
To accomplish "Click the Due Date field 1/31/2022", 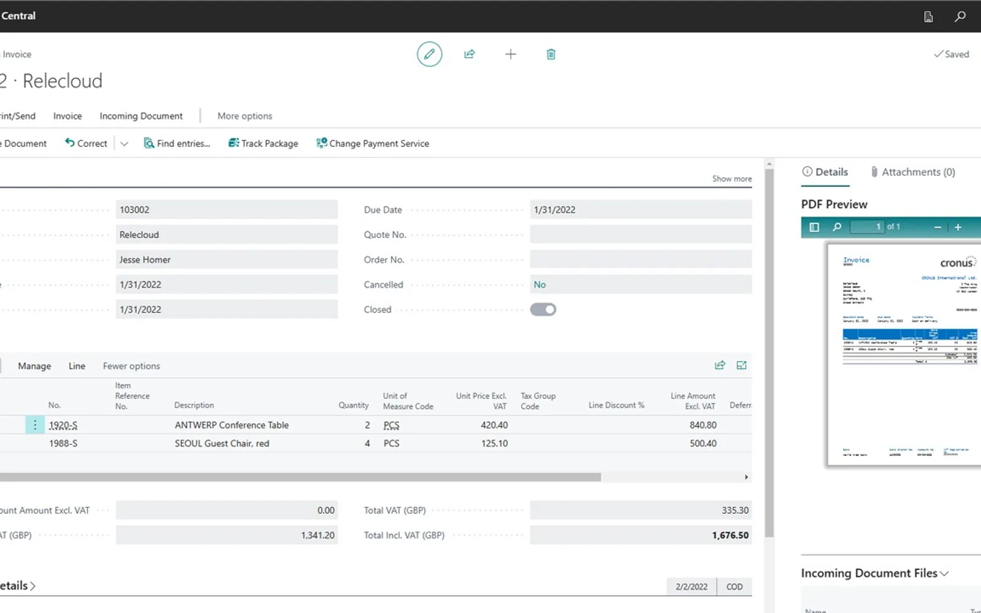I will click(641, 210).
